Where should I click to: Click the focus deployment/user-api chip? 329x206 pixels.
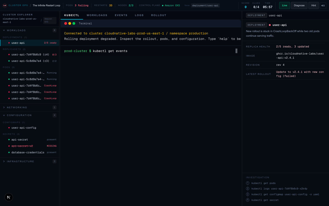[205, 5]
